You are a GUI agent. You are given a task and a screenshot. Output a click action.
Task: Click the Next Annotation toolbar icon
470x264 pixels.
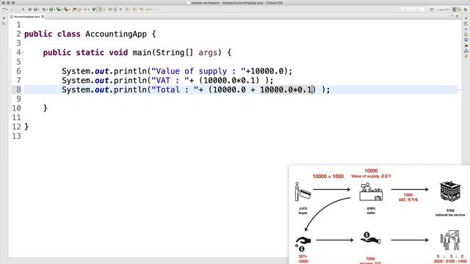click(x=126, y=10)
